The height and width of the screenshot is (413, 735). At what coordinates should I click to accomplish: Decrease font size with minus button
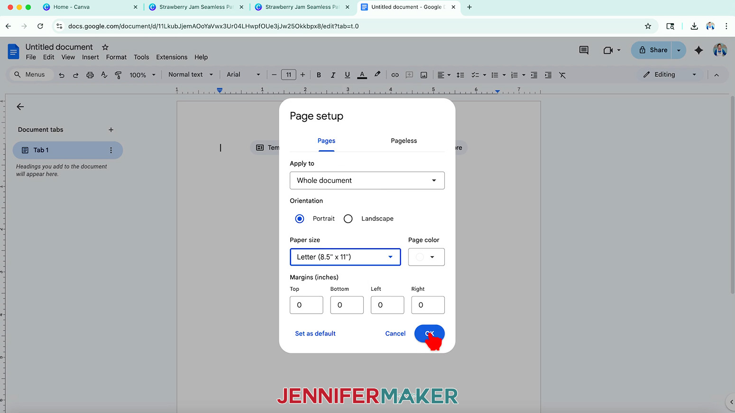coord(274,74)
